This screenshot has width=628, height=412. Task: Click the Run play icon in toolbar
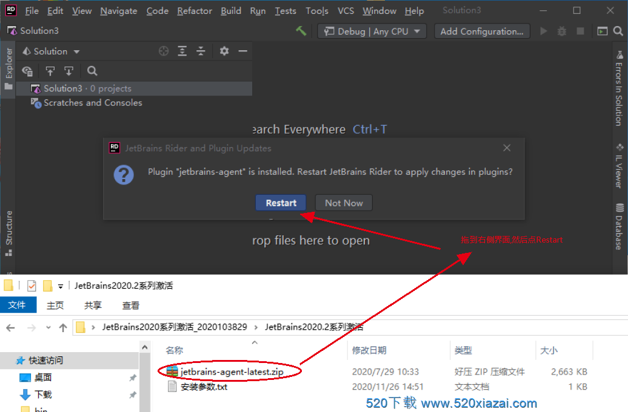pyautogui.click(x=544, y=31)
